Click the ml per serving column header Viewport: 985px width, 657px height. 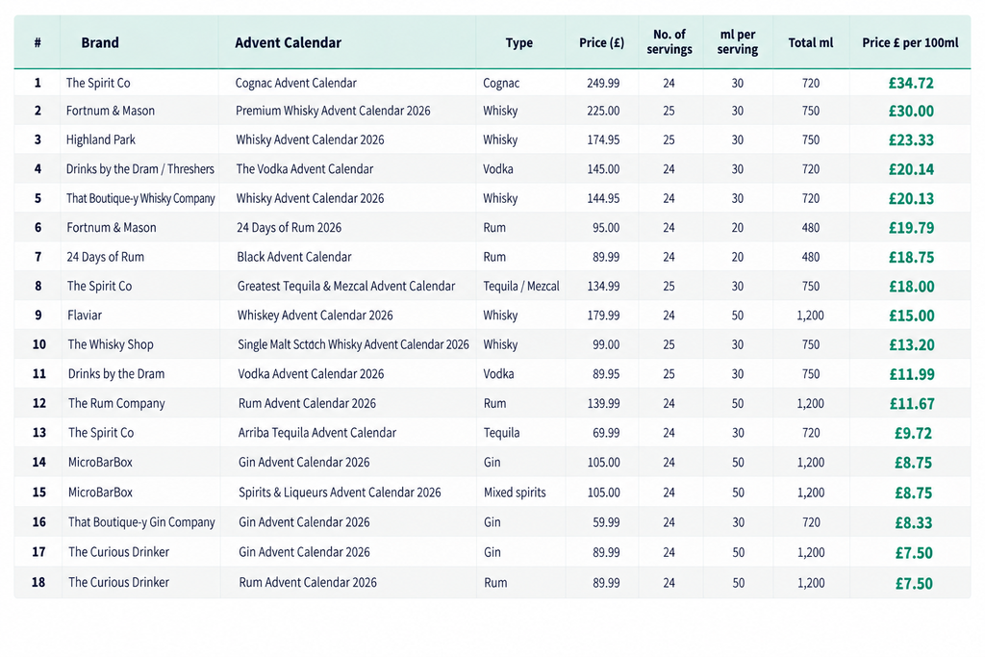[738, 42]
